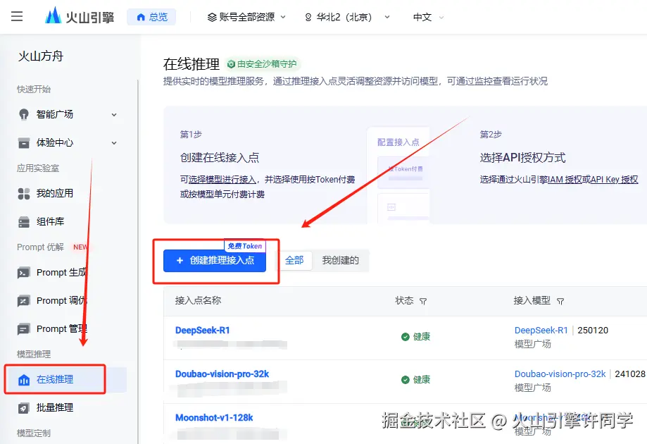Screen dimensions: 647x444
Task: Click the 组件库 stack icon
Action: 24,222
